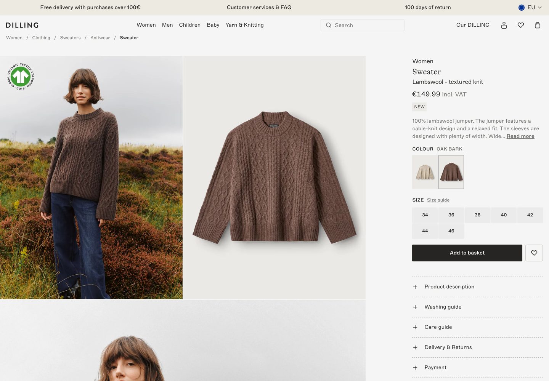
Task: Open the flat-lay sweater product image
Action: (274, 178)
